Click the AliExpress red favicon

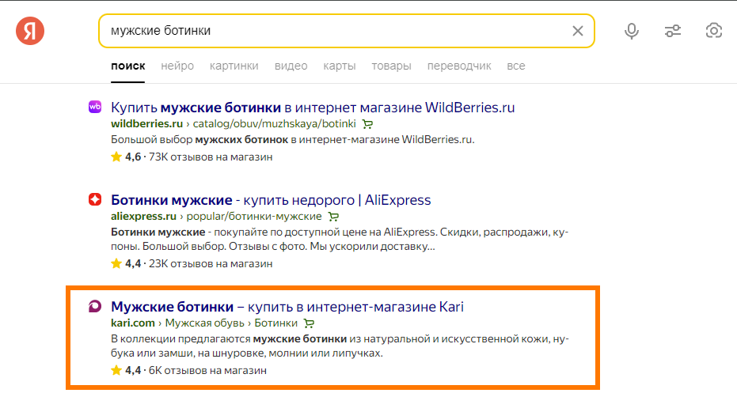pos(95,199)
